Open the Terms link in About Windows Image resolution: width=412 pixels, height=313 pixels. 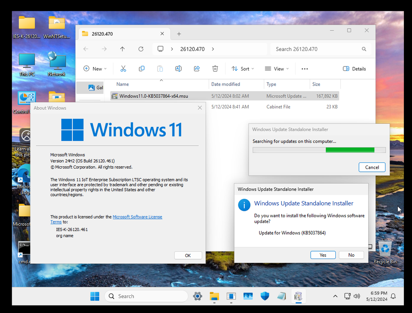tap(56, 222)
